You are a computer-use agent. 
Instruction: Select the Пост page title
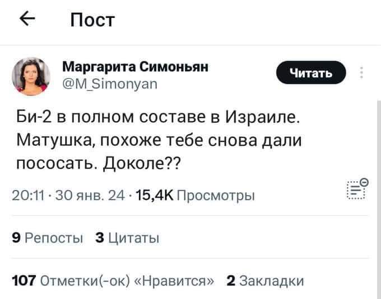tap(92, 20)
